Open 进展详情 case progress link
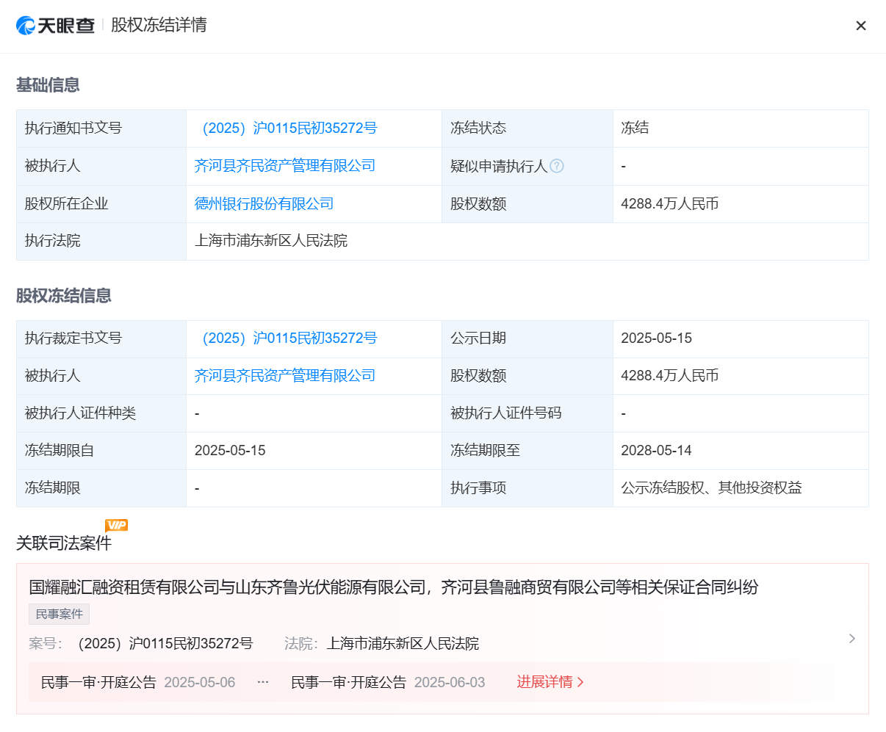Image resolution: width=886 pixels, height=732 pixels. click(x=550, y=682)
